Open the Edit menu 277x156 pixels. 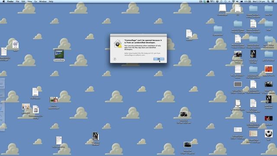23,1
